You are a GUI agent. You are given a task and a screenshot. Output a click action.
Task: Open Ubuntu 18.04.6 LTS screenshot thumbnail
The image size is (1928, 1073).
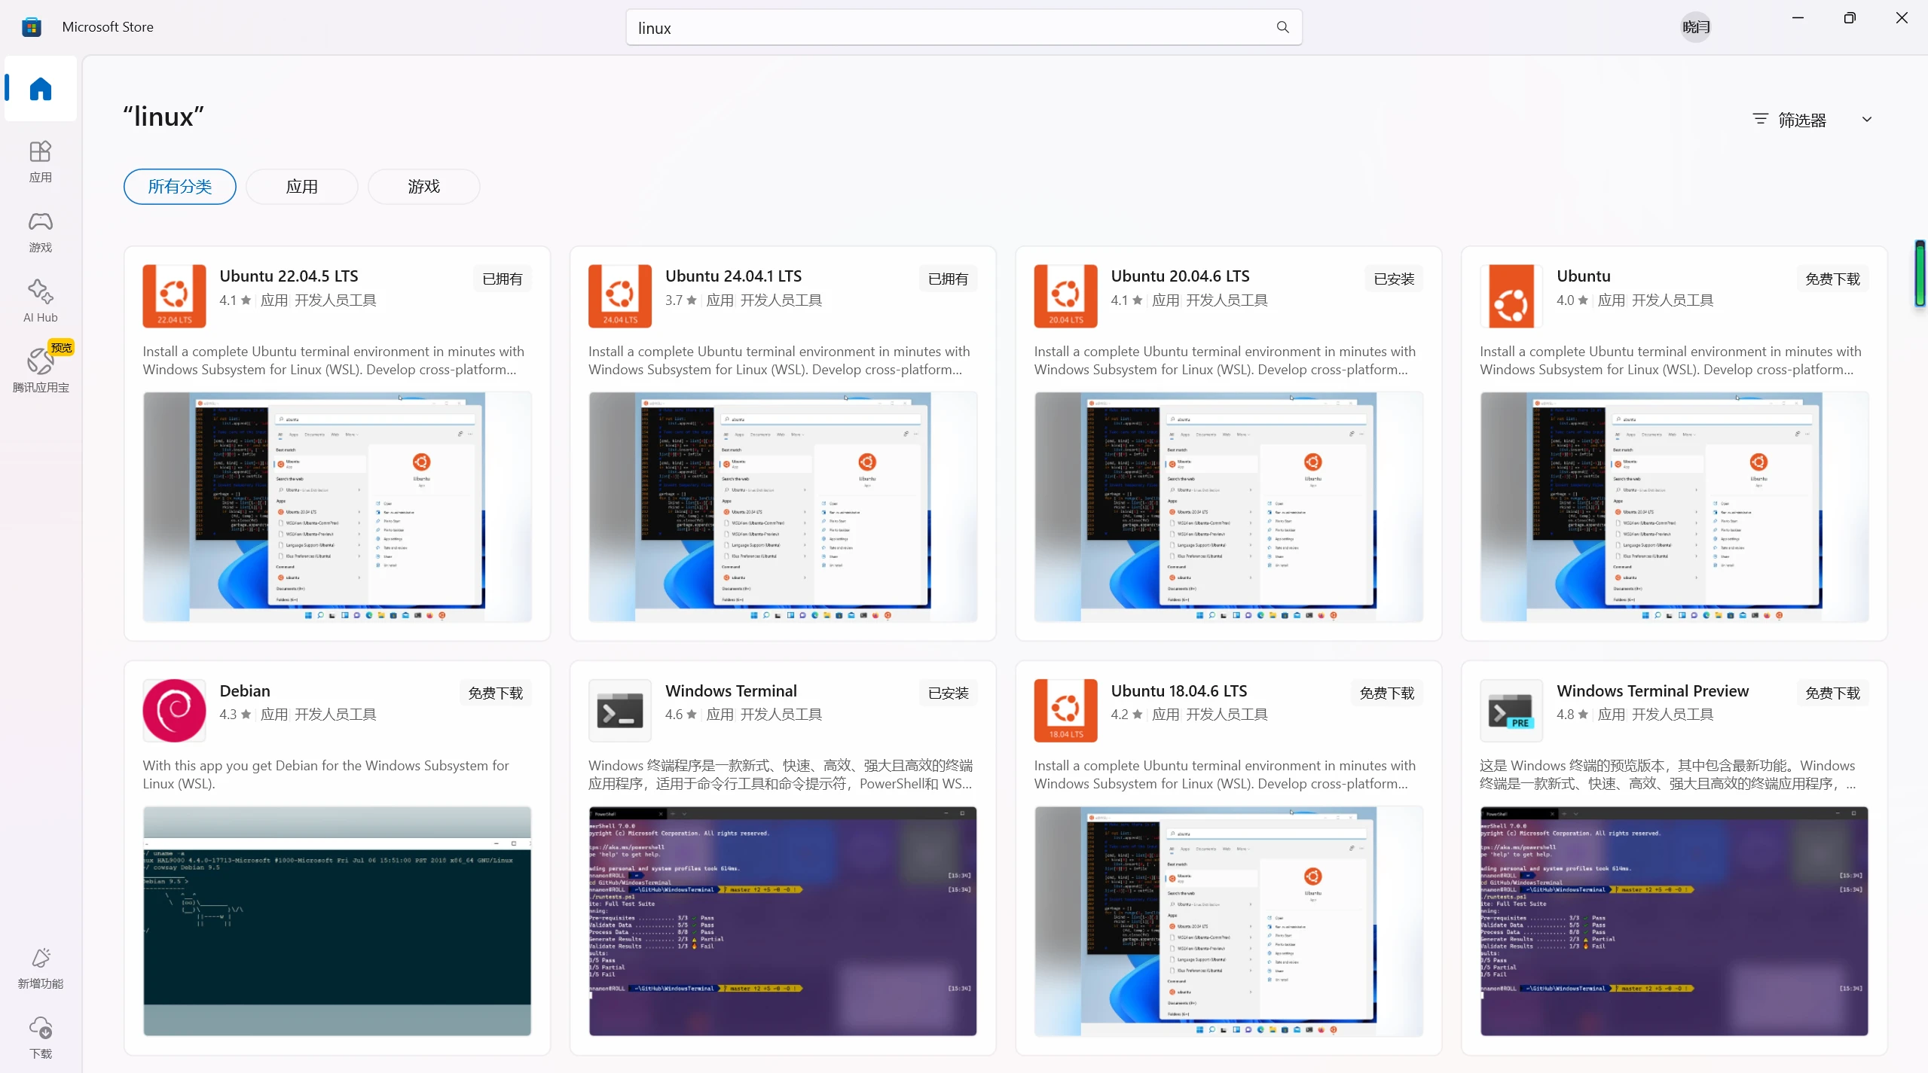tap(1228, 921)
